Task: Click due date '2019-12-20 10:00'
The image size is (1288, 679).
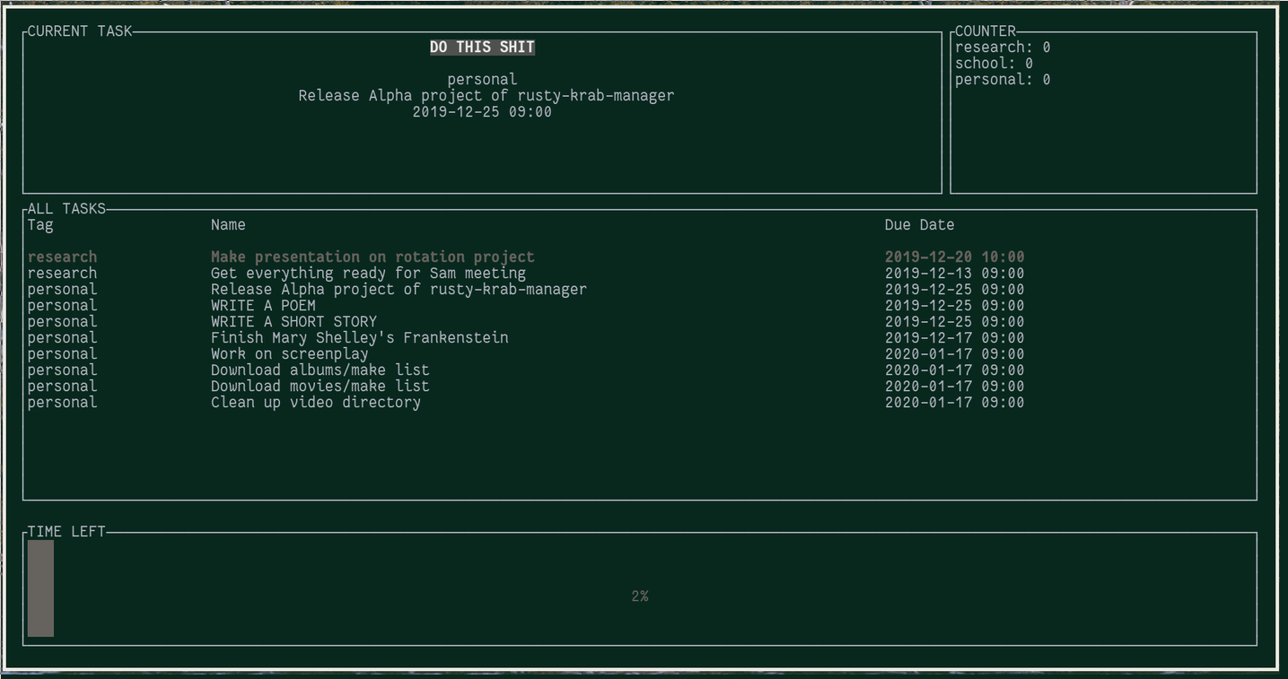Action: tap(954, 257)
